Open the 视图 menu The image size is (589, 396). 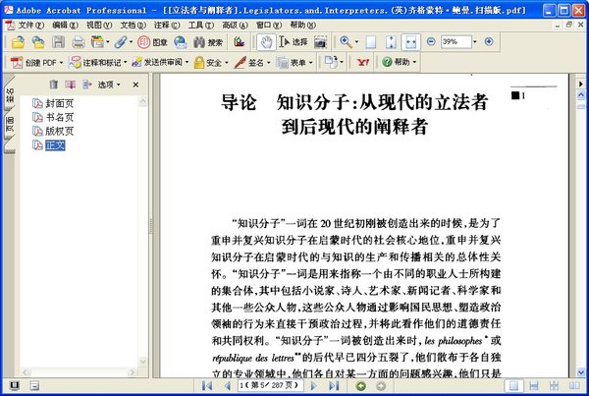(99, 26)
